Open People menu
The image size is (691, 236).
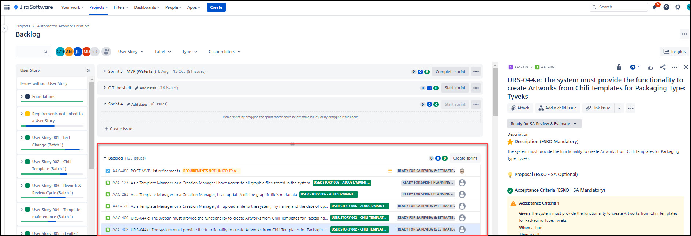pyautogui.click(x=173, y=7)
